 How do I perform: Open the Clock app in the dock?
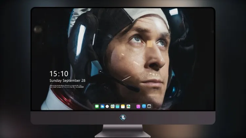[x=107, y=106]
